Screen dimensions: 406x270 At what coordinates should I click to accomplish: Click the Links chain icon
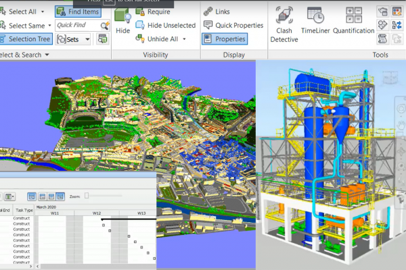coord(207,11)
